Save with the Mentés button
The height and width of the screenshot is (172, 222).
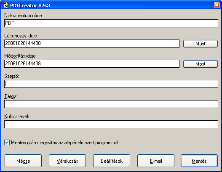click(199, 161)
